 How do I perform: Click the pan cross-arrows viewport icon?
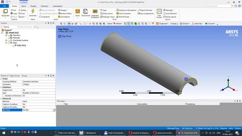[x=90, y=23]
